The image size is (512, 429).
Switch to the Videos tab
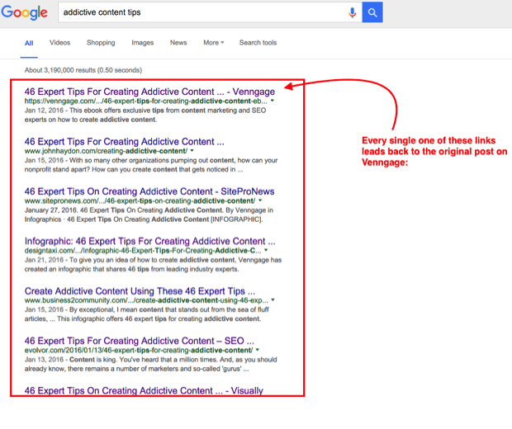(59, 43)
